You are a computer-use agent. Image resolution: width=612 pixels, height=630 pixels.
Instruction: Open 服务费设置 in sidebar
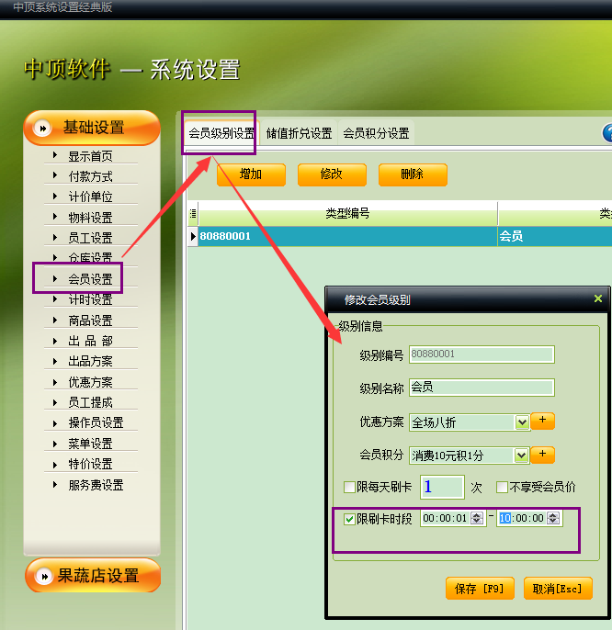coord(96,485)
